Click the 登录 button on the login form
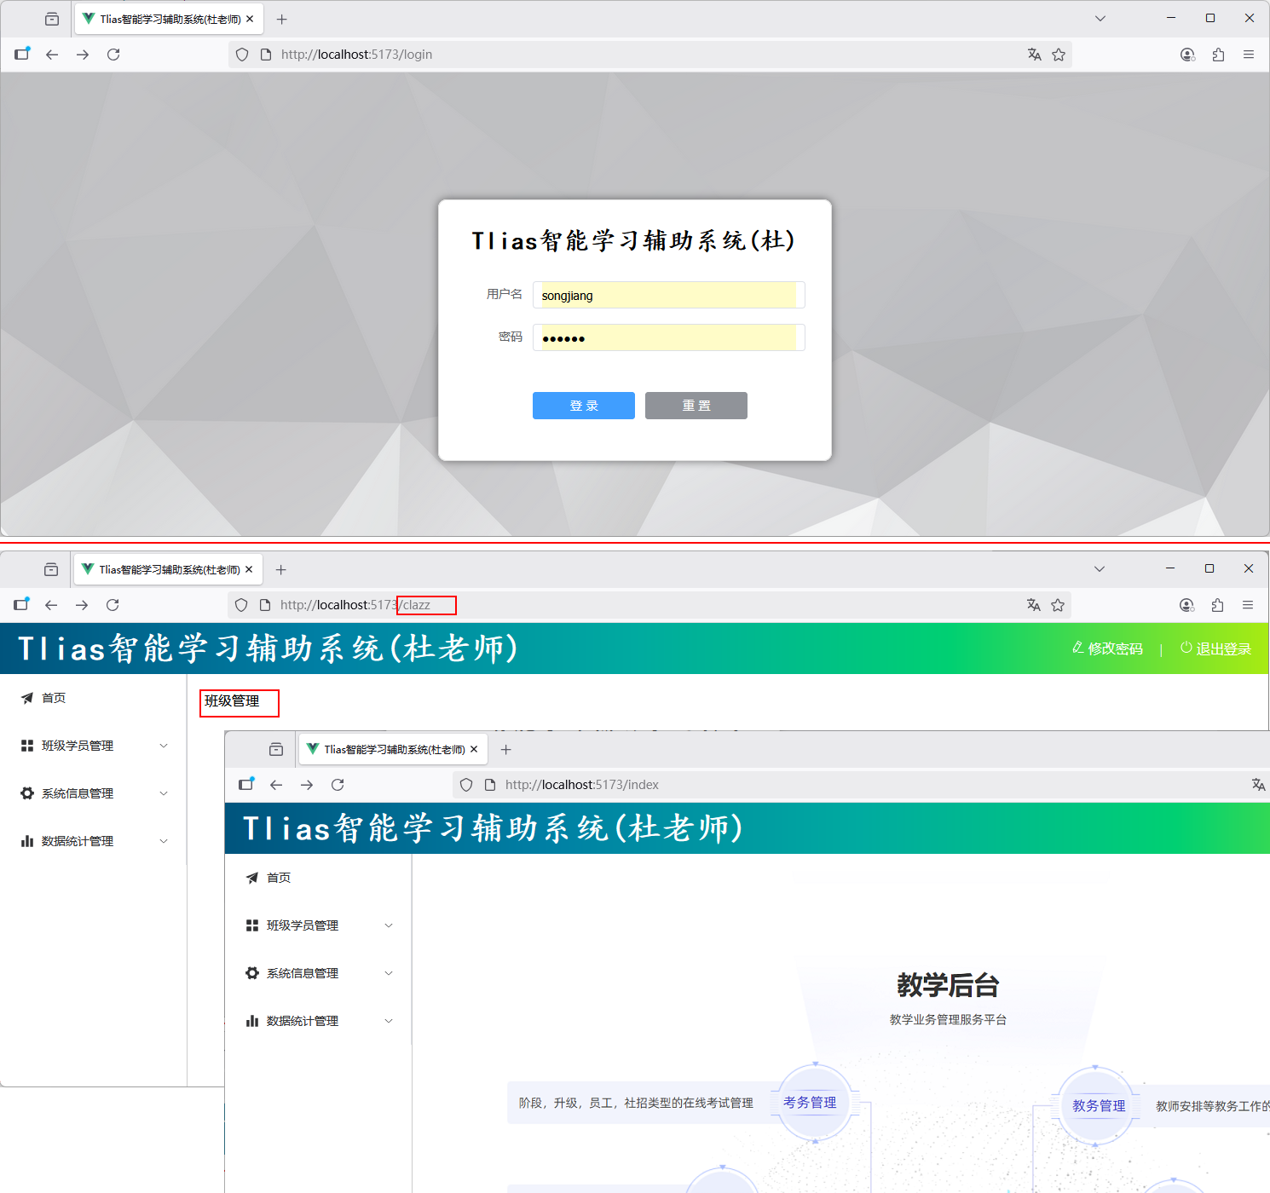The height and width of the screenshot is (1193, 1270). (583, 406)
